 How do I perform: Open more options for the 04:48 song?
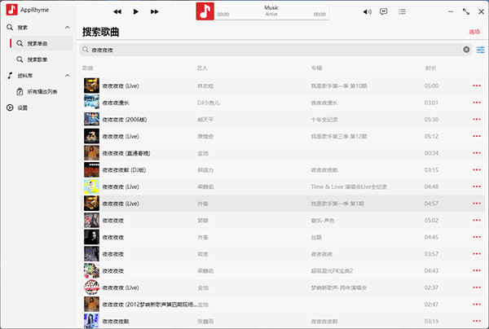pos(477,186)
